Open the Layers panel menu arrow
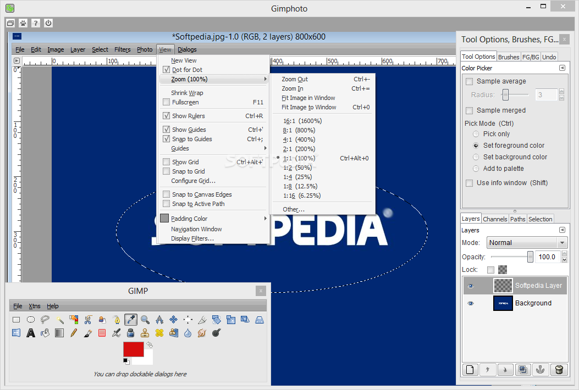 [562, 230]
